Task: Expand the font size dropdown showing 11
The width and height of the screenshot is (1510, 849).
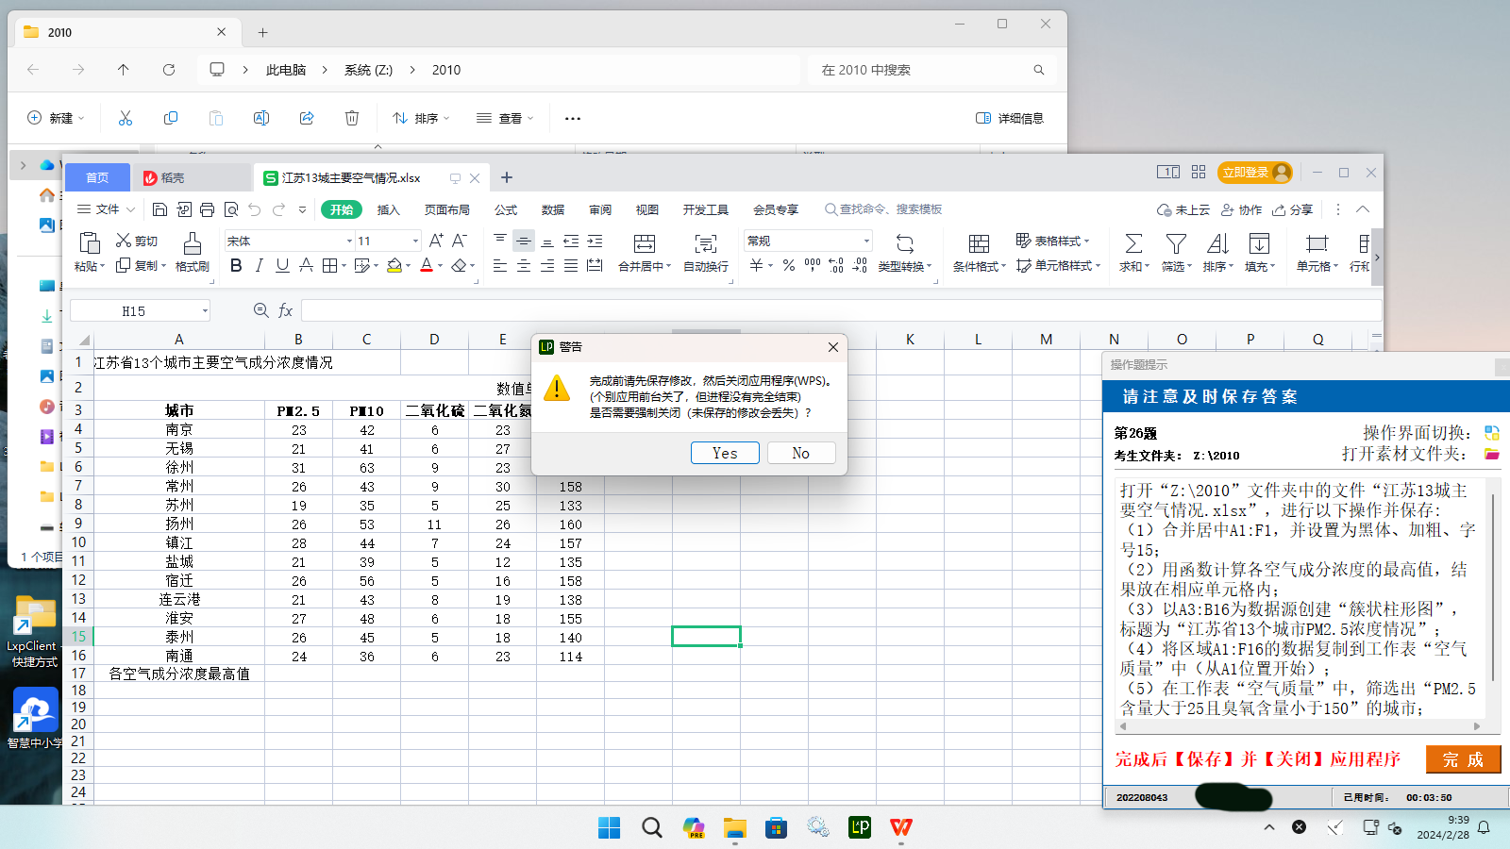Action: [x=415, y=241]
